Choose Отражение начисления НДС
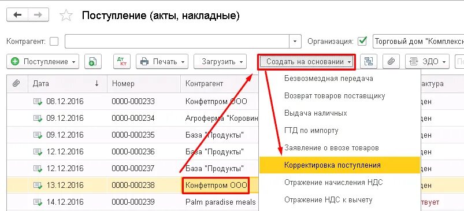 click(333, 182)
